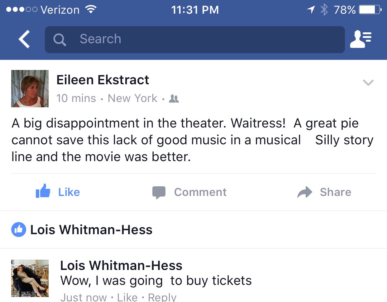Type in the Search field

[x=199, y=39]
